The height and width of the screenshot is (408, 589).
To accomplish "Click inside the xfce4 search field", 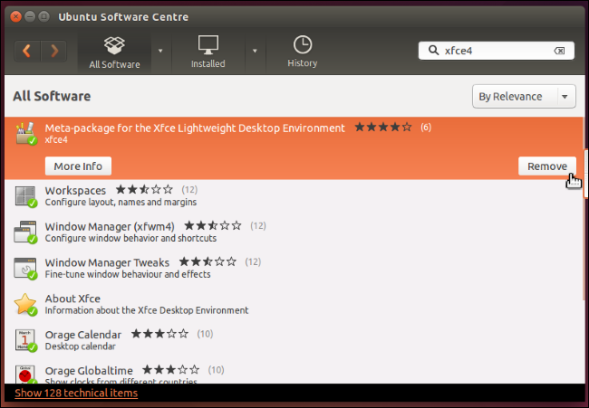I will click(494, 51).
